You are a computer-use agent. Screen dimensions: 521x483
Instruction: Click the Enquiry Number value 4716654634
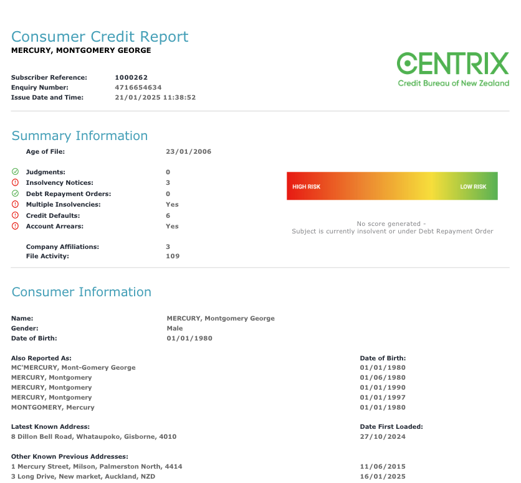coord(138,88)
